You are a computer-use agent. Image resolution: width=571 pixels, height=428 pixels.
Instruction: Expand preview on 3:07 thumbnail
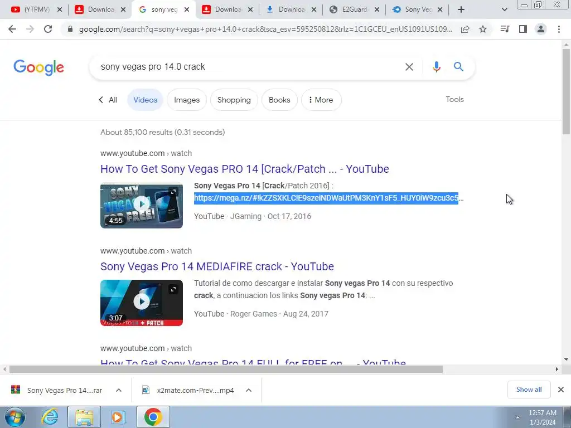173,289
